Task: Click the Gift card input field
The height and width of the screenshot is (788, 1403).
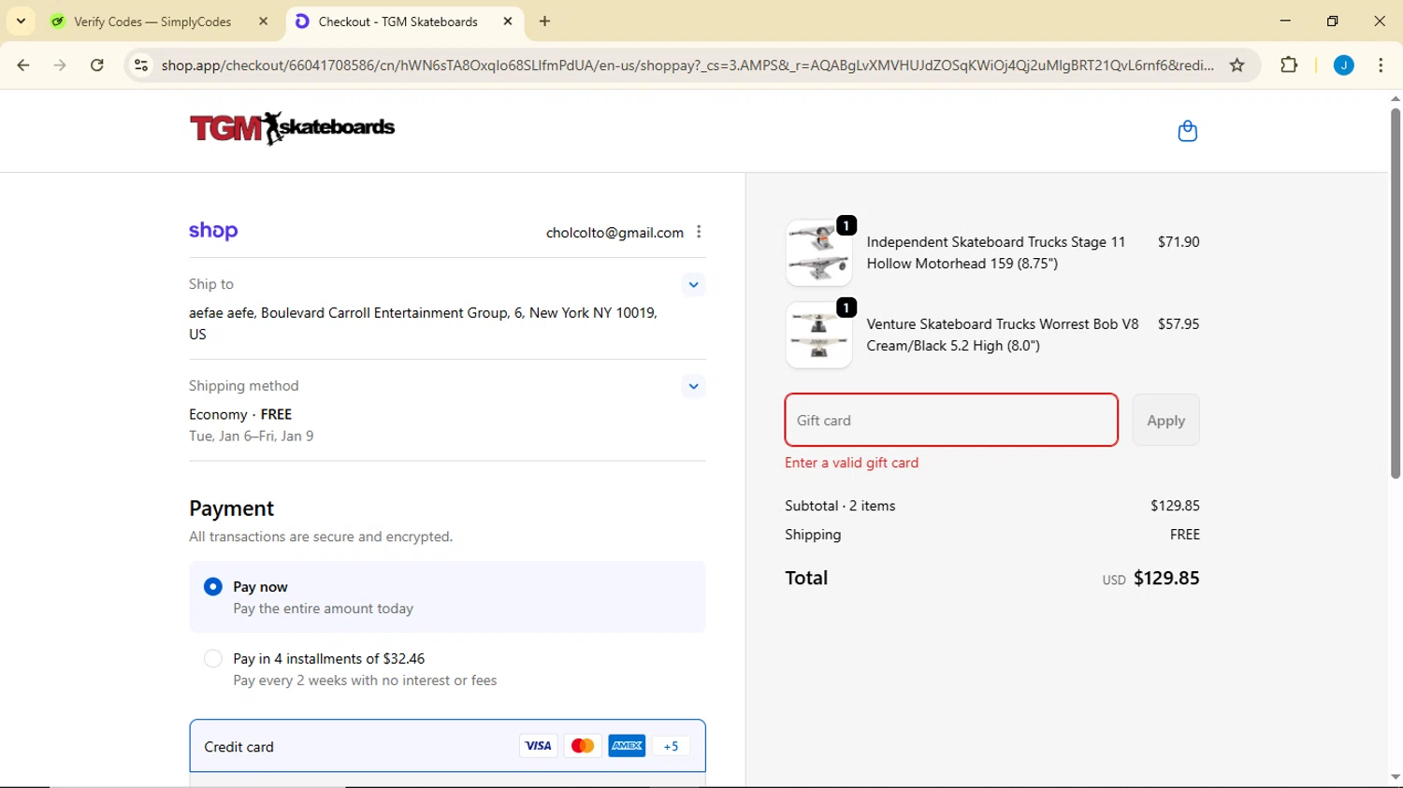Action: pyautogui.click(x=951, y=420)
